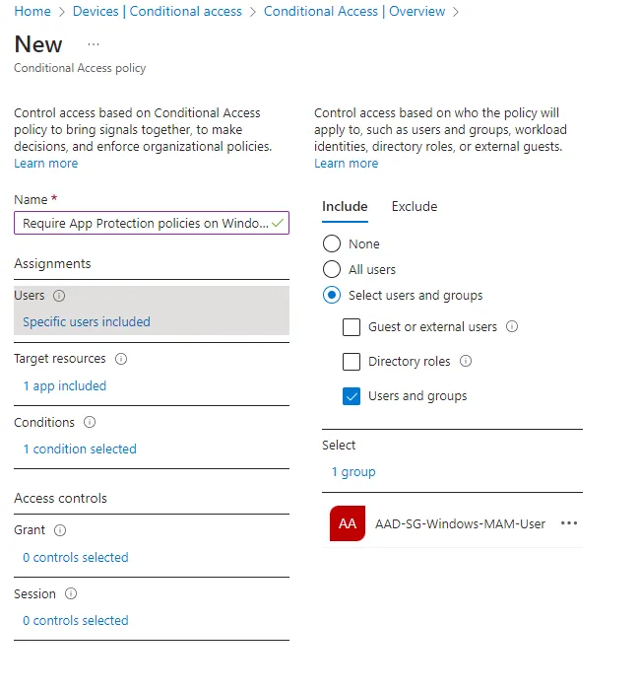
Task: Choose the All users radio option
Action: [332, 269]
